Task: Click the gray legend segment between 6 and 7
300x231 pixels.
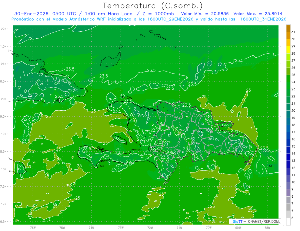Action: coord(288,207)
